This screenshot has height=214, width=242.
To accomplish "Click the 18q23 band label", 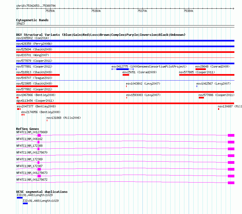I will (20, 23).
